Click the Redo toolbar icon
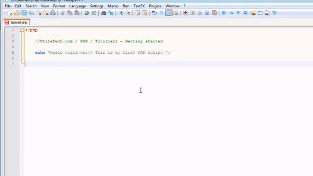The height and width of the screenshot is (176, 313). [x=94, y=13]
